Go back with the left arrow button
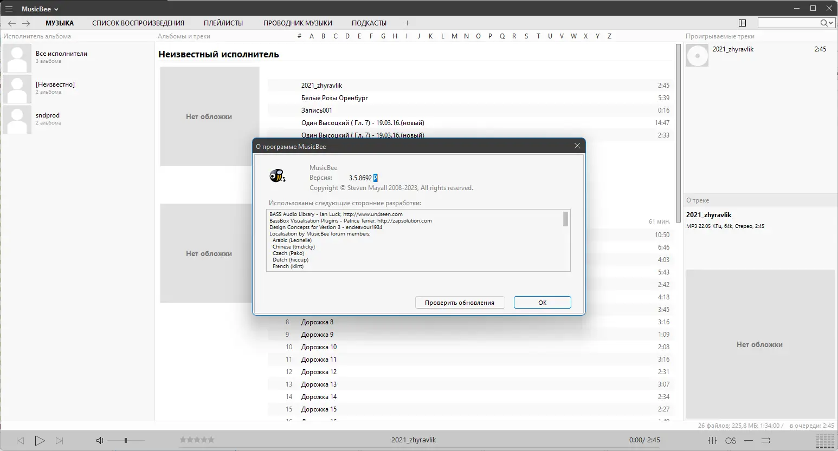The width and height of the screenshot is (838, 451). (12, 23)
